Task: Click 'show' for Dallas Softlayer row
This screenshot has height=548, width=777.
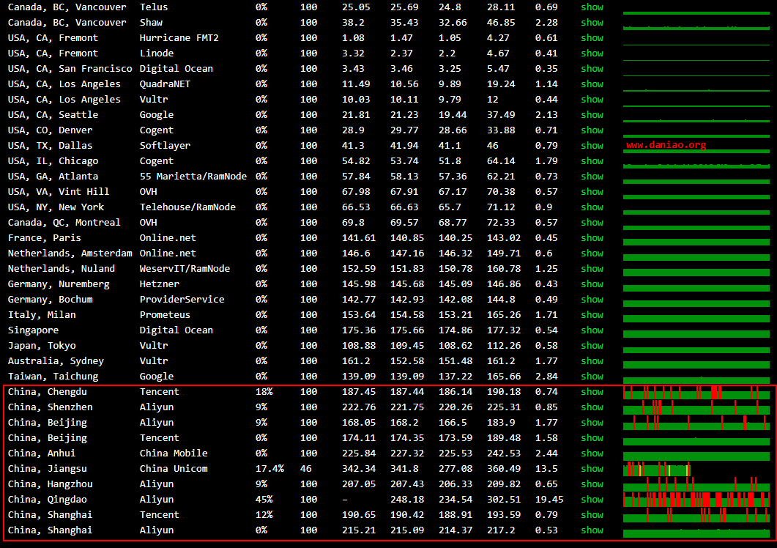Action: (592, 146)
